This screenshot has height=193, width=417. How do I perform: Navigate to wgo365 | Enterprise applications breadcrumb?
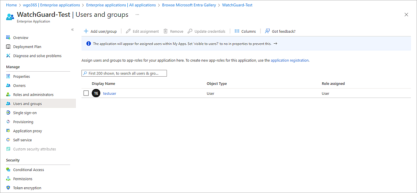pyautogui.click(x=52, y=5)
